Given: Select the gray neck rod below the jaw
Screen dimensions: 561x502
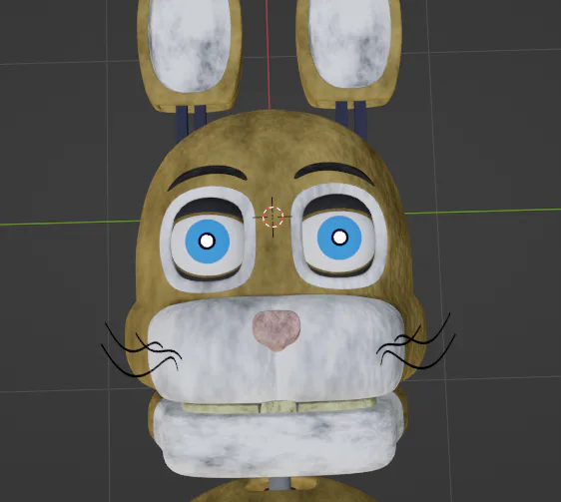Looking at the screenshot, I should point(280,483).
